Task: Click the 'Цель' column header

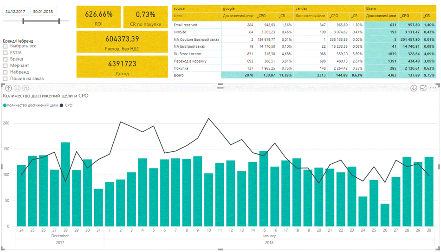Action: [179, 16]
